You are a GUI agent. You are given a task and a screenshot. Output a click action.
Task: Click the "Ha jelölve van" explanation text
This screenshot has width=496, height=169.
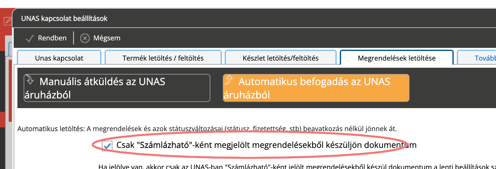(297, 167)
